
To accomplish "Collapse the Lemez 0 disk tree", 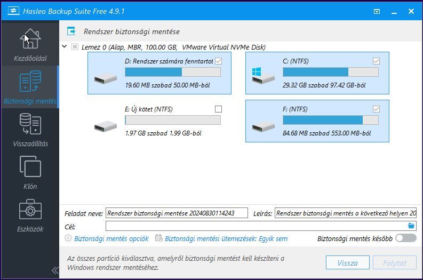I will tap(64, 46).
